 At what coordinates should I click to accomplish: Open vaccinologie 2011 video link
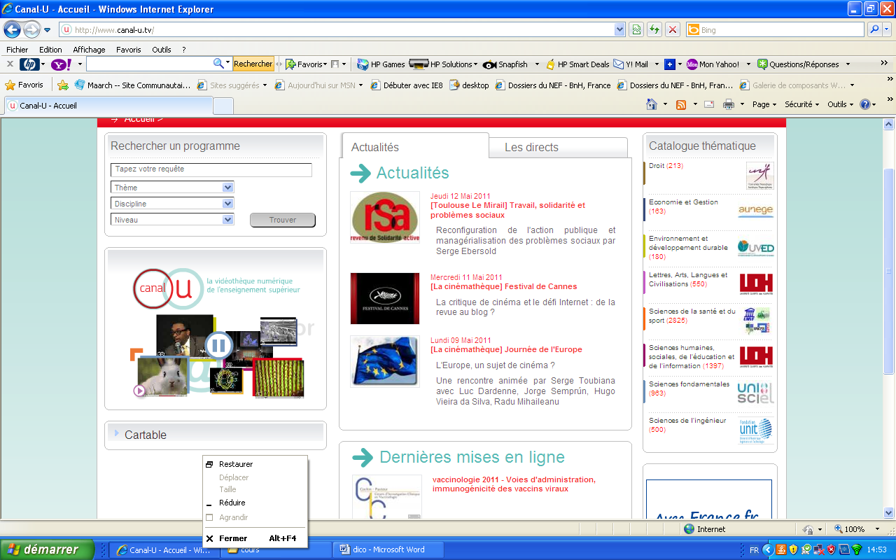pos(514,484)
